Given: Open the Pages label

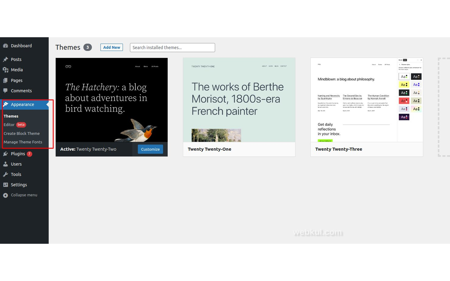Looking at the screenshot, I should 17,80.
